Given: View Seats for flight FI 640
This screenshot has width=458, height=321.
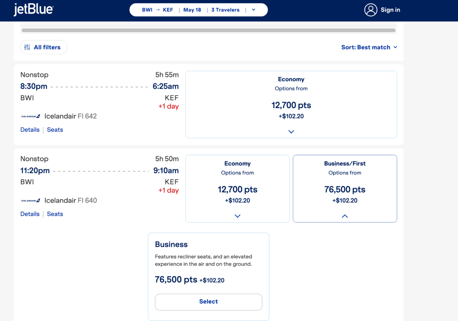Looking at the screenshot, I should pyautogui.click(x=55, y=214).
